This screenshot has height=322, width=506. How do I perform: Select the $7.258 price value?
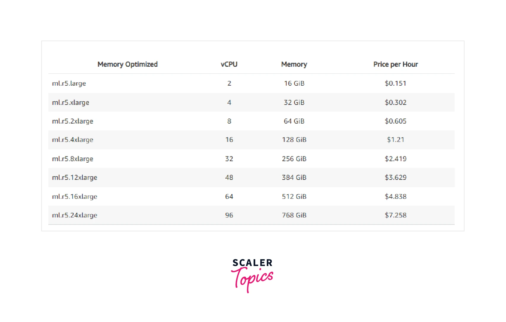click(x=395, y=215)
